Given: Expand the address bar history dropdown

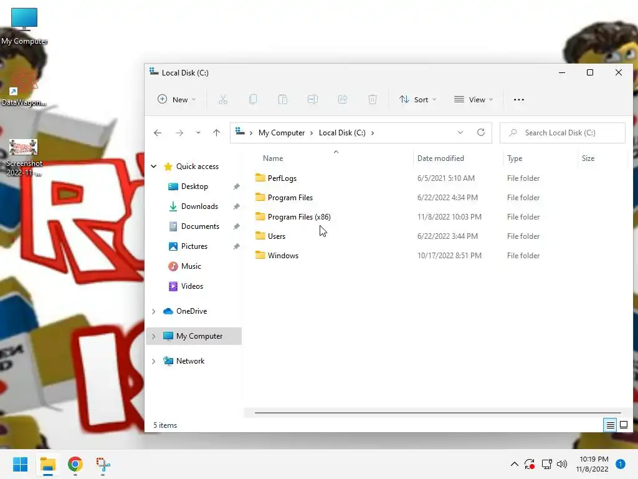Looking at the screenshot, I should pos(460,132).
